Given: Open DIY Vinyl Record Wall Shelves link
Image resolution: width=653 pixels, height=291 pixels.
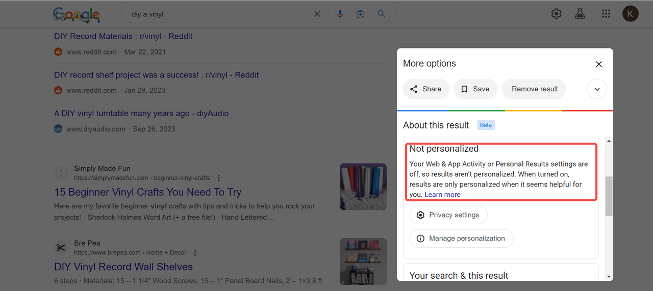Looking at the screenshot, I should pyautogui.click(x=123, y=267).
